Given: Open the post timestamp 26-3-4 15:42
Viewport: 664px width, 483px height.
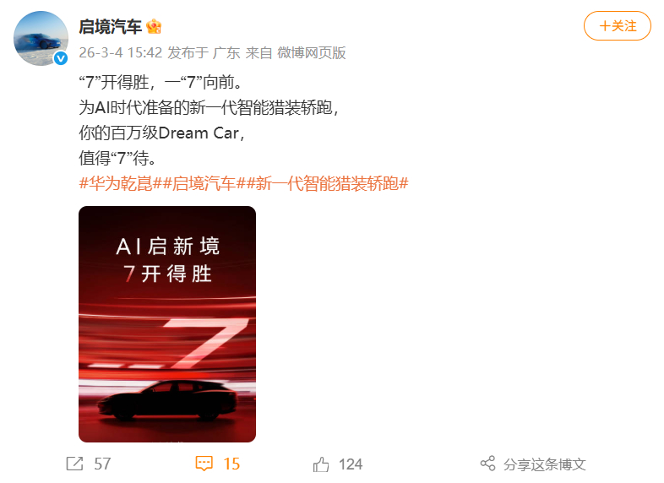Looking at the screenshot, I should pyautogui.click(x=120, y=52).
